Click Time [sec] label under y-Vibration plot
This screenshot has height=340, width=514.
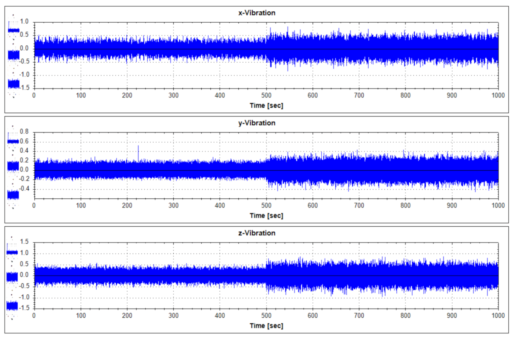(266, 216)
